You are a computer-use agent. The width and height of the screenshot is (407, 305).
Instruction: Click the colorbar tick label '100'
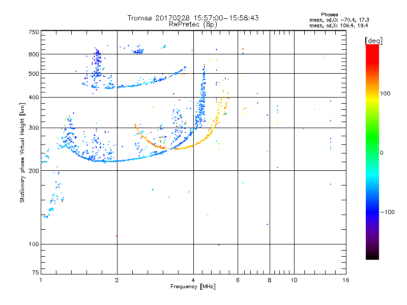[385, 94]
